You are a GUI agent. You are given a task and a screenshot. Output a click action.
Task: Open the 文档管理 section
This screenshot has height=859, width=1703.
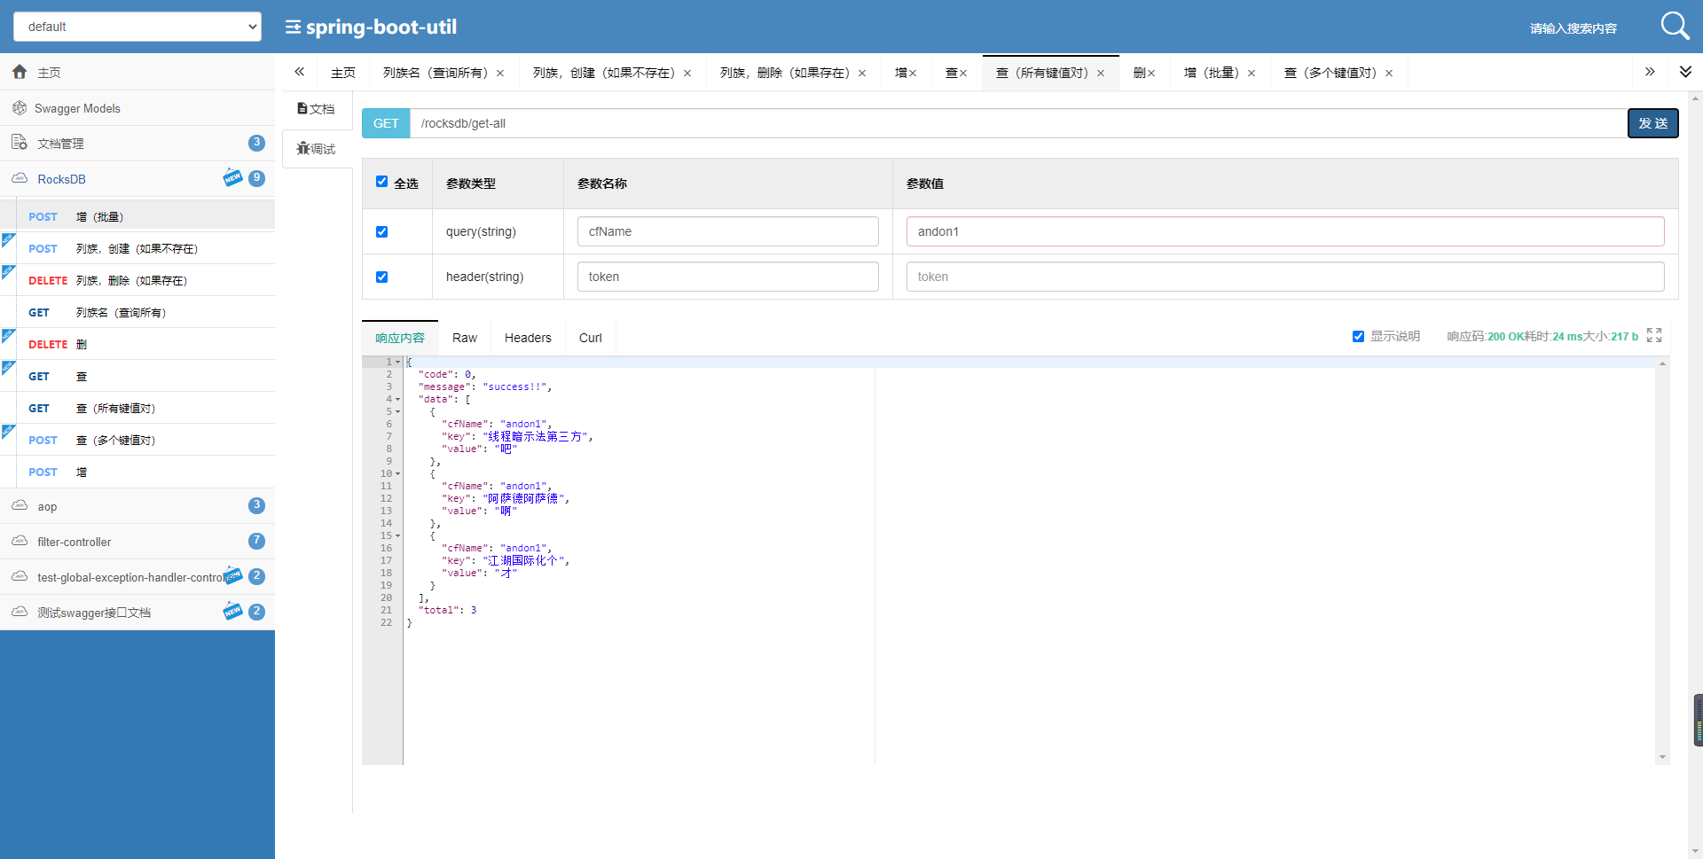click(x=137, y=143)
